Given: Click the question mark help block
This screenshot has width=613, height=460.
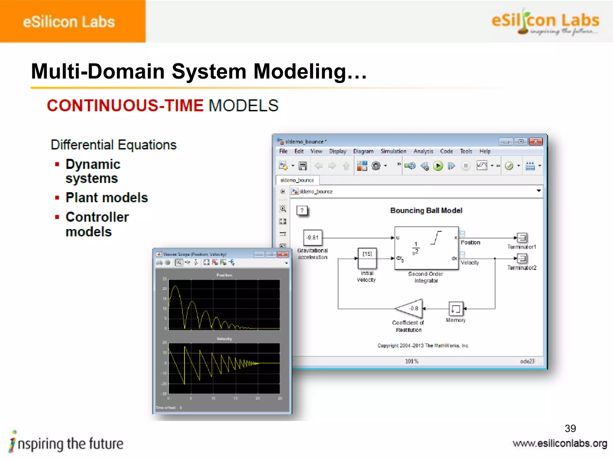Looking at the screenshot, I should click(302, 210).
